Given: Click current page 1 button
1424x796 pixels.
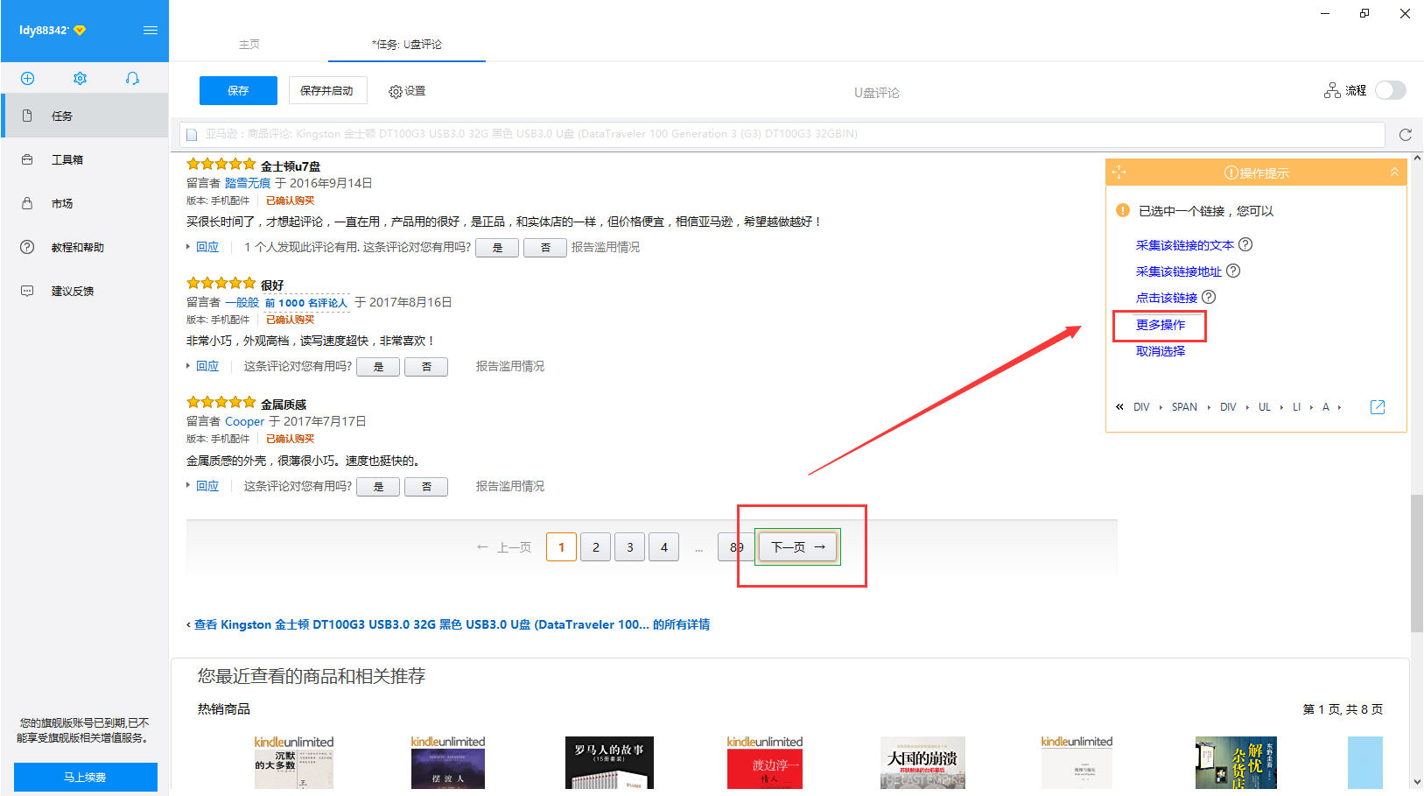Looking at the screenshot, I should pyautogui.click(x=562, y=547).
